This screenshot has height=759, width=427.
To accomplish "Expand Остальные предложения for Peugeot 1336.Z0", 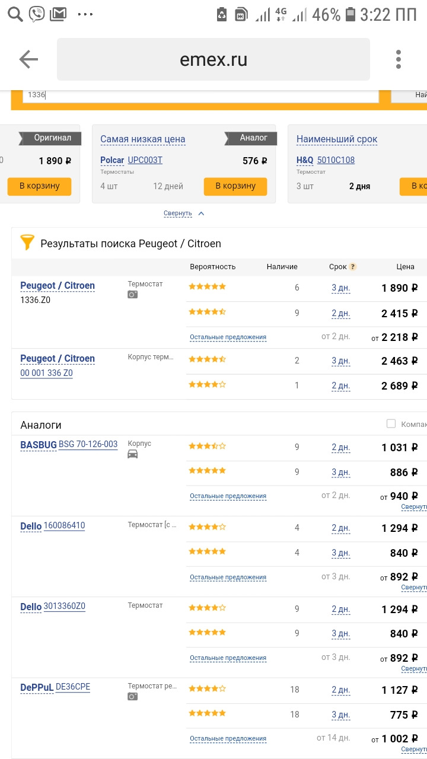I will 228,337.
